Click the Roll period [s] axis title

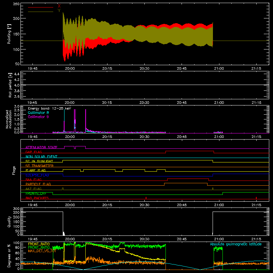click(10, 85)
